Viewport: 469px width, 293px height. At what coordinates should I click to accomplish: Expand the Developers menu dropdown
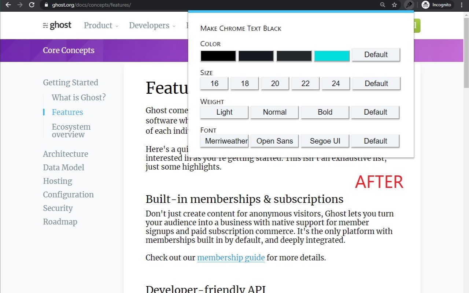coord(152,25)
